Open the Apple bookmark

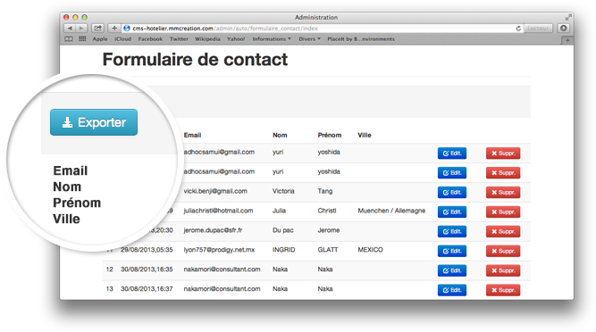pyautogui.click(x=100, y=39)
